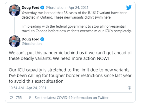142x106 pixels.
Task: Click the Apr 24, 2021 date in header
Action: (x=78, y=8)
